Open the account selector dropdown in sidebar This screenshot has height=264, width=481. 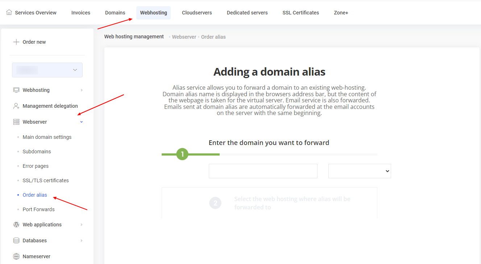point(47,70)
